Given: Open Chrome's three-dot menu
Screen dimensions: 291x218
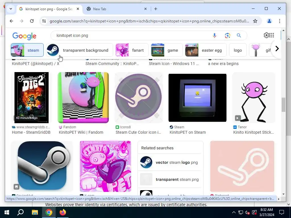Looking at the screenshot, I should click(280, 21).
